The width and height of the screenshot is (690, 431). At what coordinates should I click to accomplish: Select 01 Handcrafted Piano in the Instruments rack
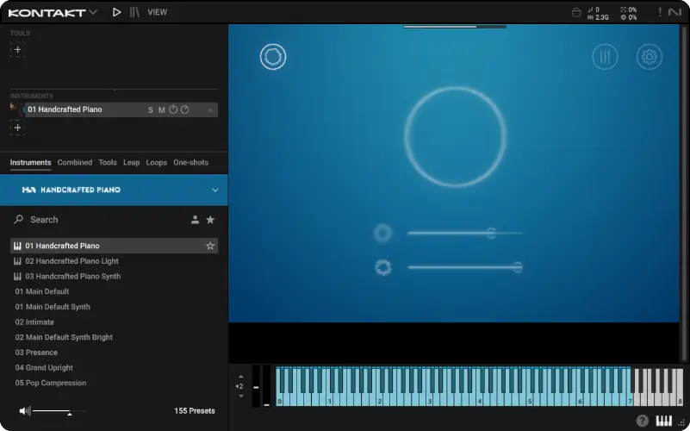(121, 109)
